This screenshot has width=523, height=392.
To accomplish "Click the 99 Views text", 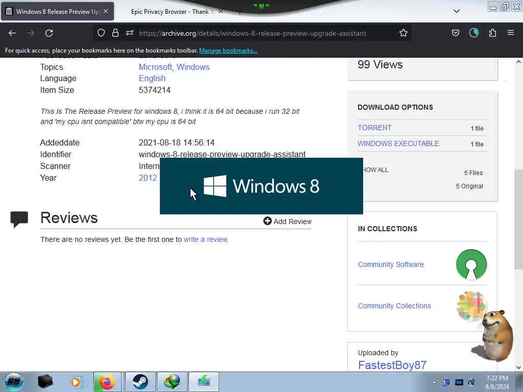I will 380,64.
